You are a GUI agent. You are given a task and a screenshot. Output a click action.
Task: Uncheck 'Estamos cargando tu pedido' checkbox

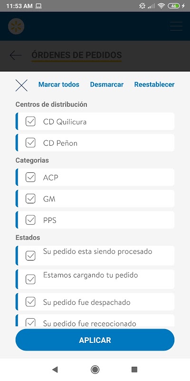tap(30, 280)
